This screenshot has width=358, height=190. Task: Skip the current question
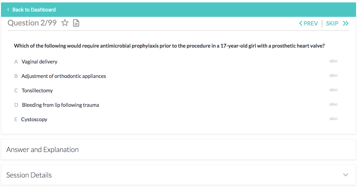tap(332, 23)
